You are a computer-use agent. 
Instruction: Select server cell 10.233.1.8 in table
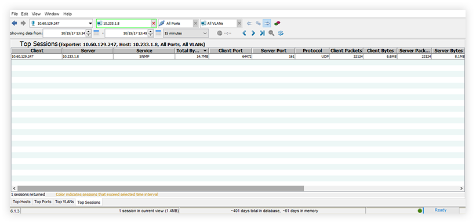88,56
